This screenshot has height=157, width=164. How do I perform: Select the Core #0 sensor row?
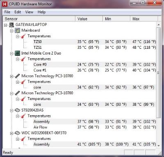click(x=95, y=65)
